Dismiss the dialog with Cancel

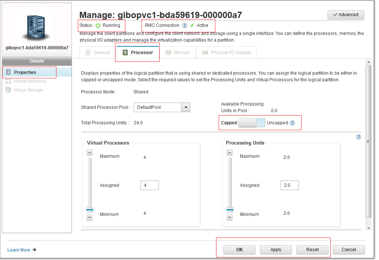click(x=349, y=250)
